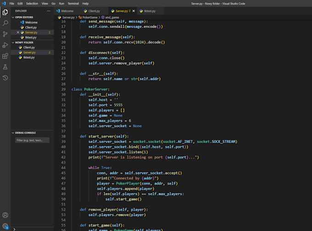Open the File menu
Screen dimensions: 312x231
(x=12, y=3)
